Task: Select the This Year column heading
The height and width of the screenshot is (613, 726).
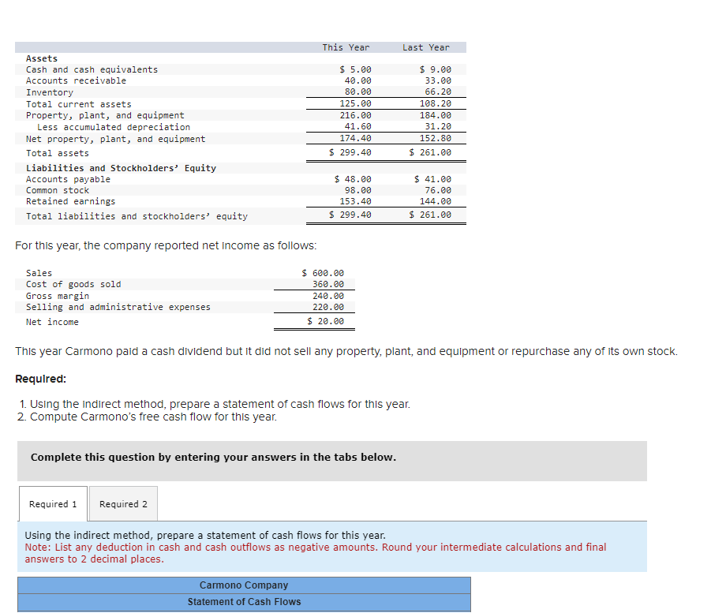Action: tap(346, 47)
